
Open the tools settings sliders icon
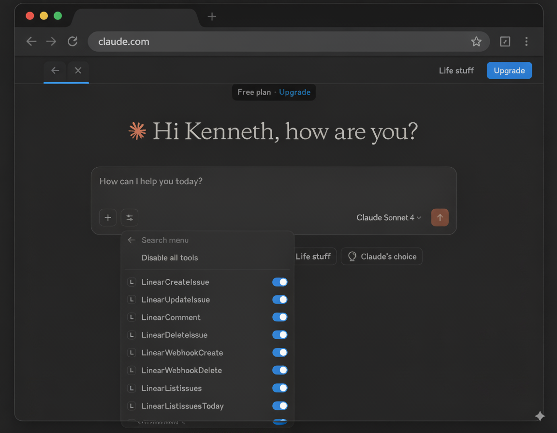129,217
